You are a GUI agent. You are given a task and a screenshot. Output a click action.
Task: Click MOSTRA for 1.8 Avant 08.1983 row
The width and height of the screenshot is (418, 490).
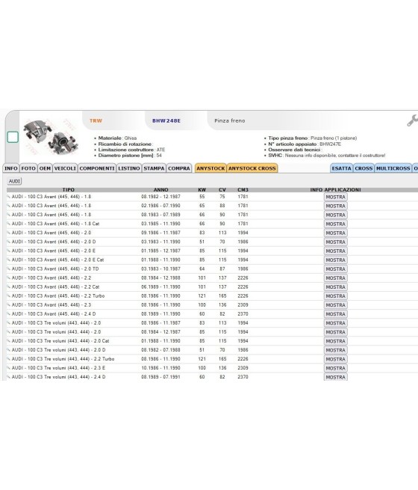[335, 215]
